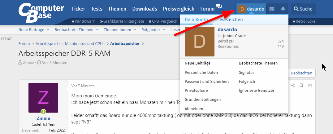333x134 pixels.
Task: Expand the Themen finden dropdown arrow
Action: pos(135,30)
